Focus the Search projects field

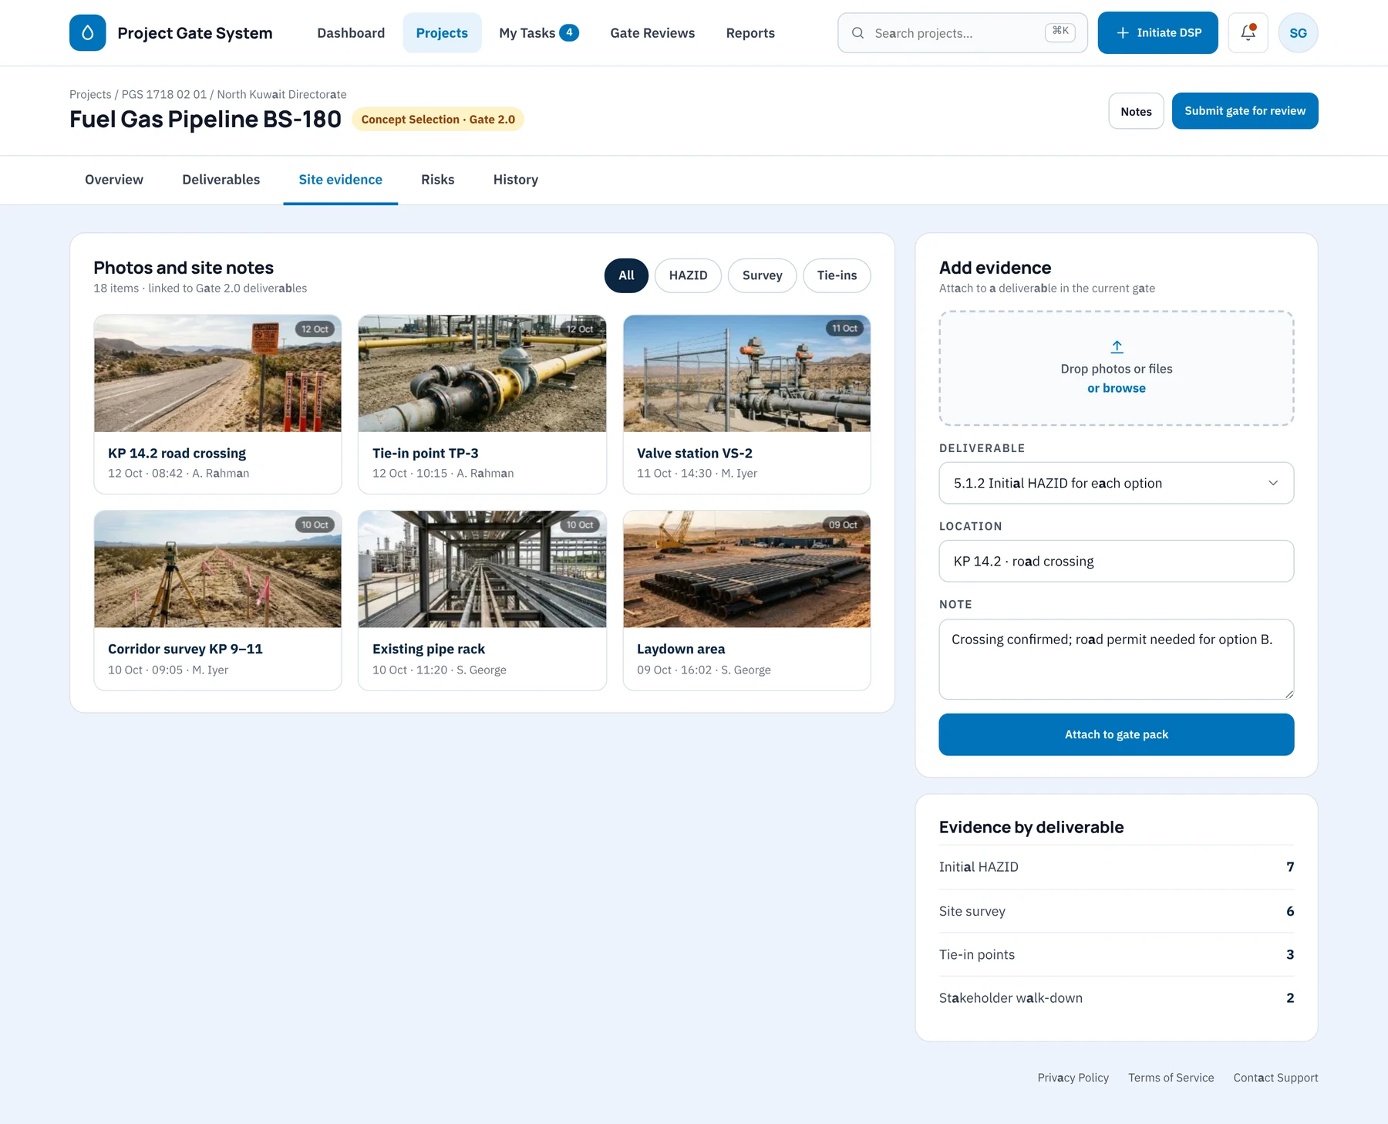(x=962, y=33)
